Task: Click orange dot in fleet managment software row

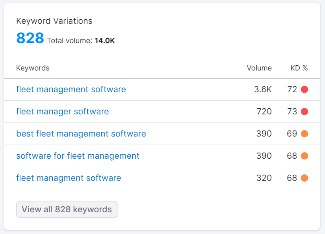Action: click(304, 178)
